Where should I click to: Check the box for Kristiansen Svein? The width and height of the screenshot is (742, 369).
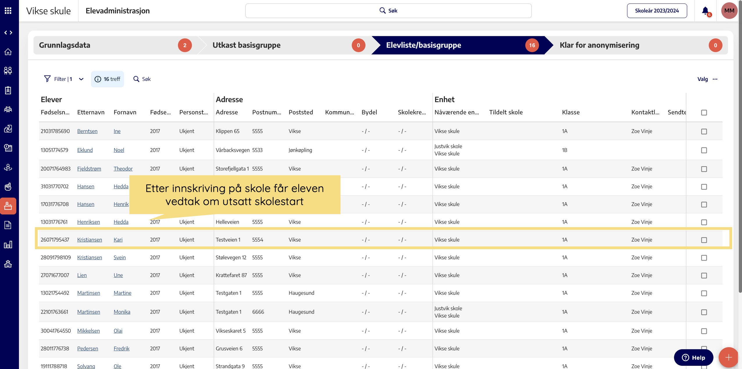704,258
